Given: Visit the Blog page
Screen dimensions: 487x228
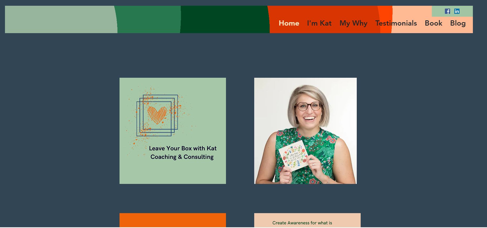Looking at the screenshot, I should click(458, 23).
